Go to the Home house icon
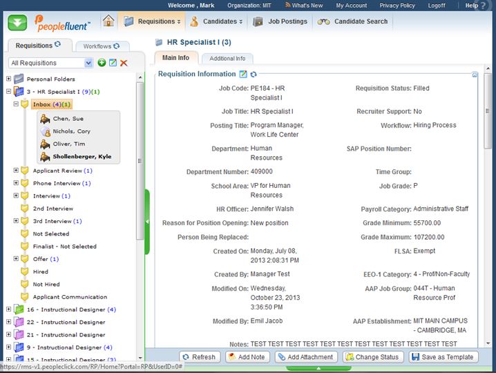The height and width of the screenshot is (373, 496). click(x=108, y=21)
